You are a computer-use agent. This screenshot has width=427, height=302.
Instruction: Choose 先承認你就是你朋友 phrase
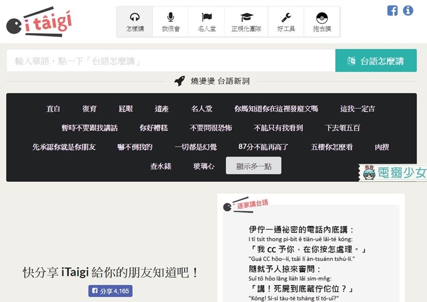click(64, 147)
